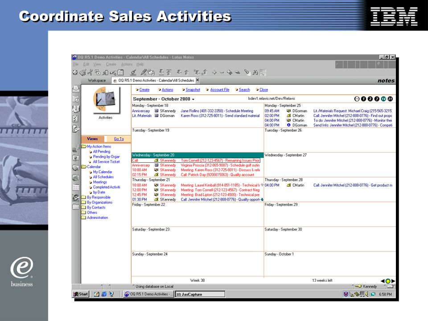Open the Mail bookmark icon in sidebar
The image size is (428, 321).
coord(76,89)
